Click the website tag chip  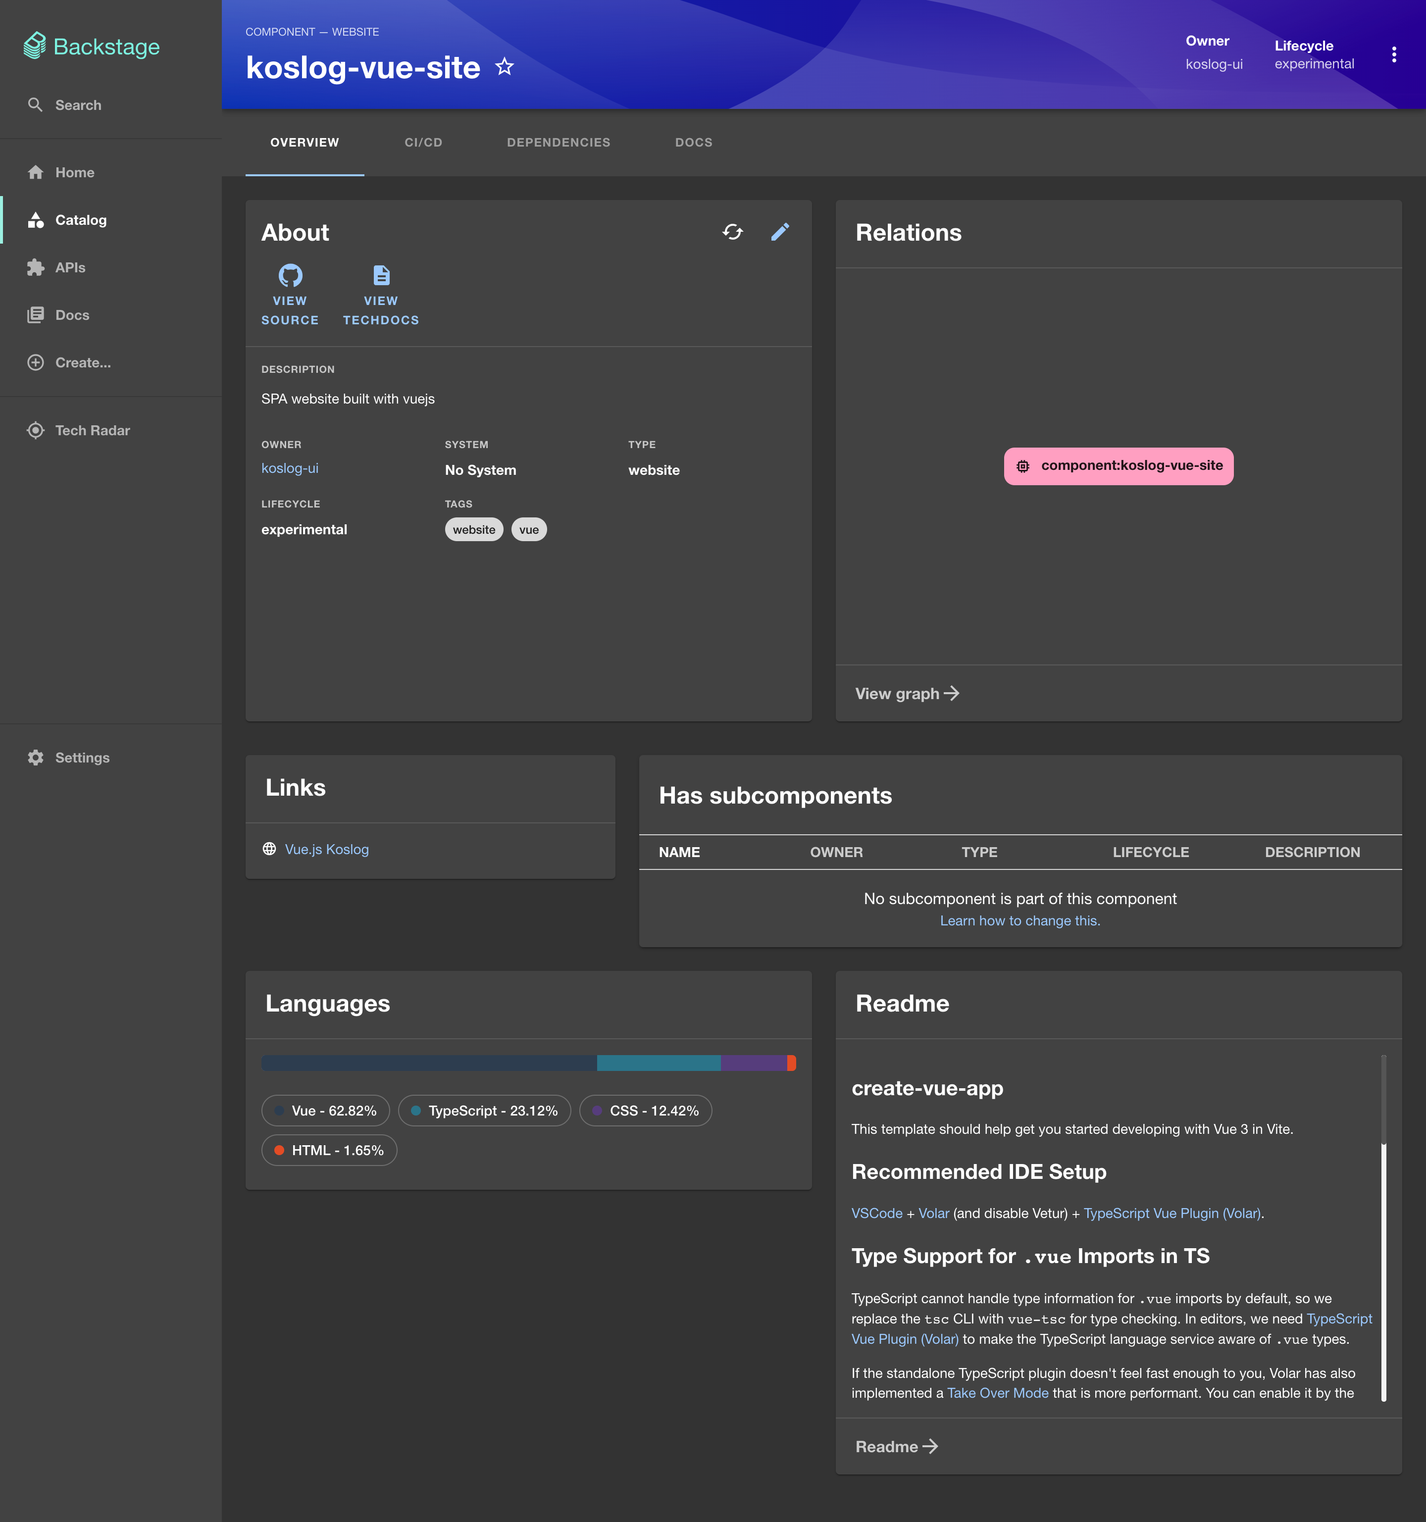click(474, 530)
